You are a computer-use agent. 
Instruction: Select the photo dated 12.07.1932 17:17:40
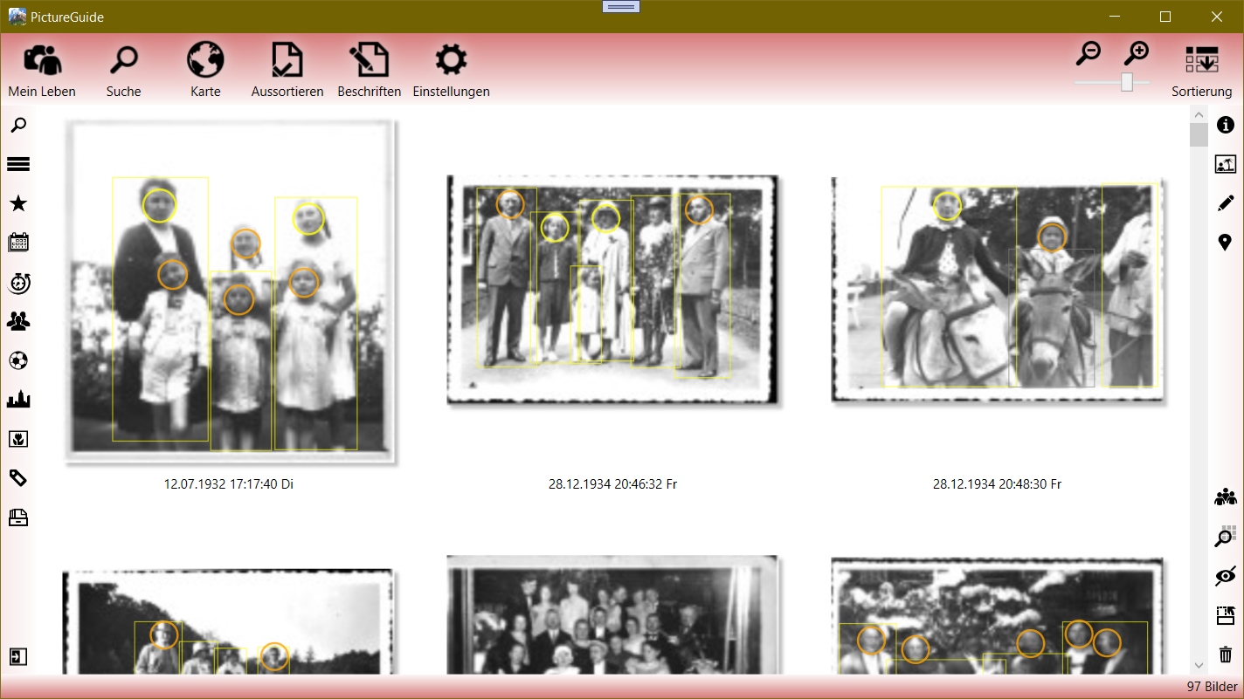(231, 291)
